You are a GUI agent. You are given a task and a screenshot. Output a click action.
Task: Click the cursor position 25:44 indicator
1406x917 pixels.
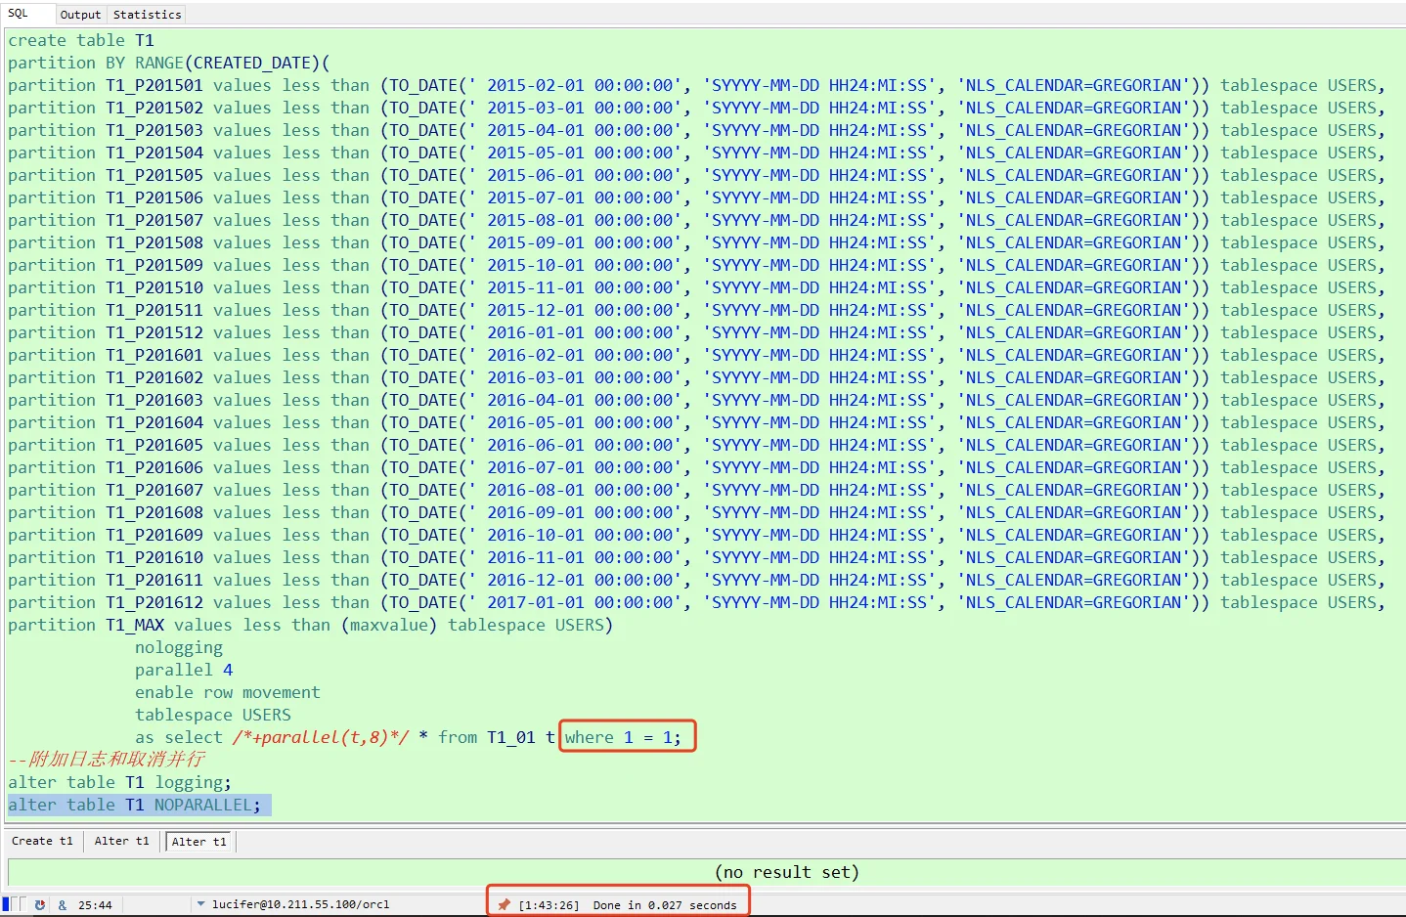(x=95, y=905)
